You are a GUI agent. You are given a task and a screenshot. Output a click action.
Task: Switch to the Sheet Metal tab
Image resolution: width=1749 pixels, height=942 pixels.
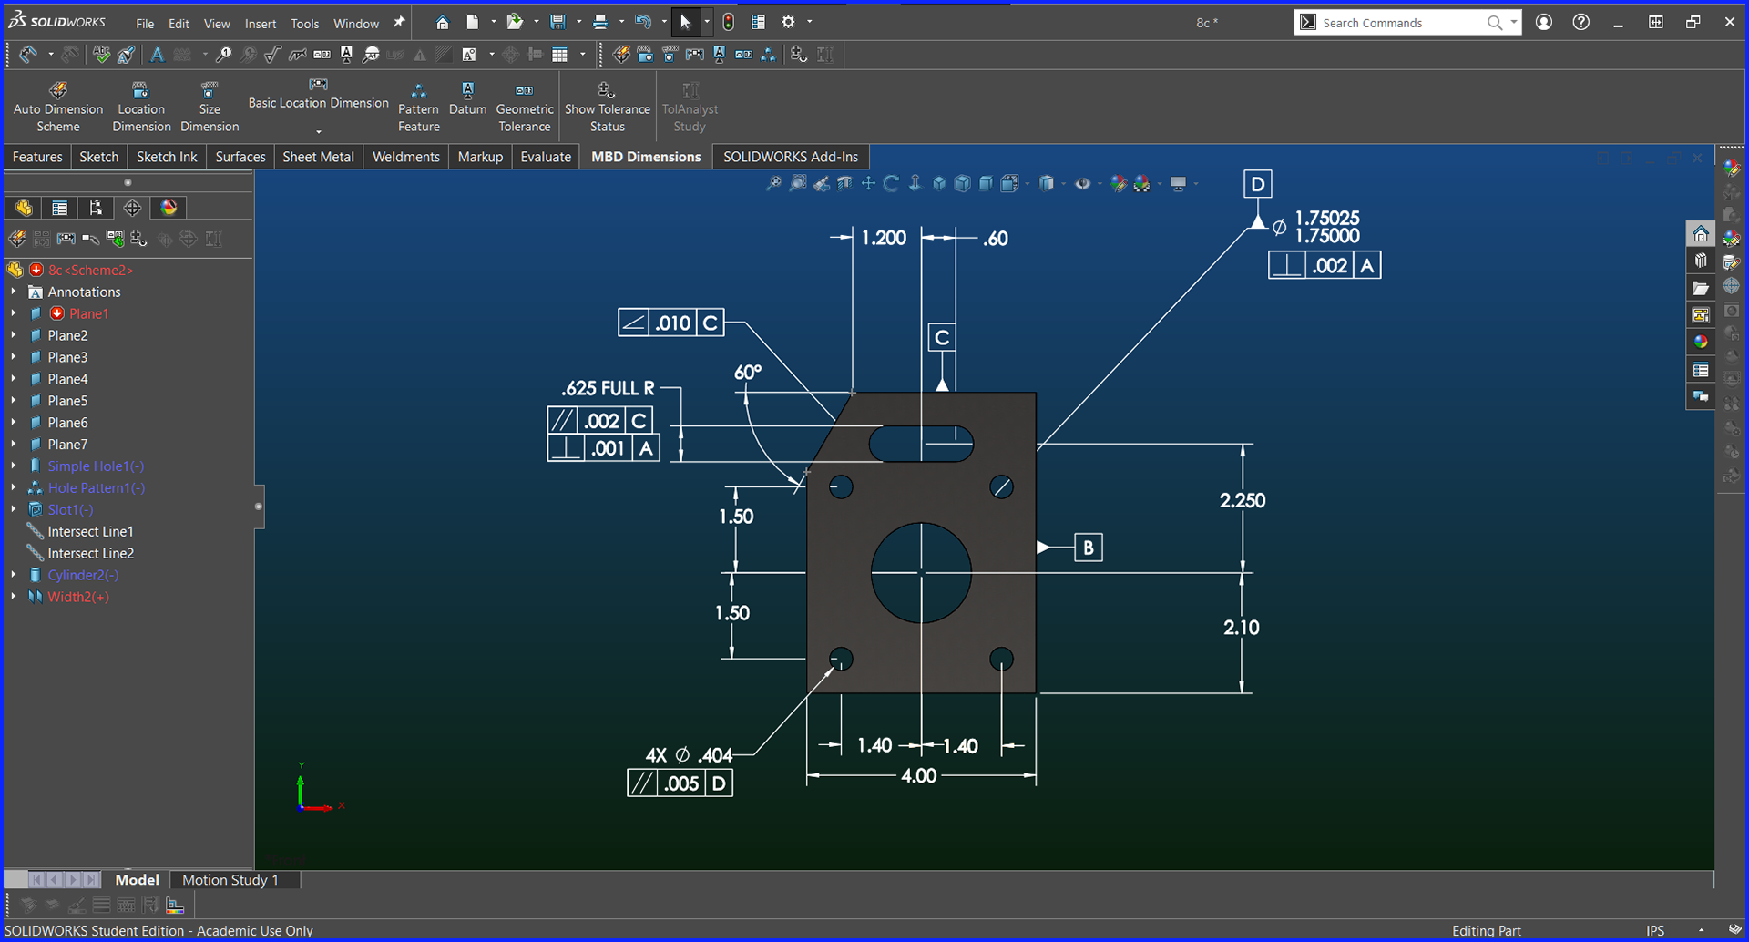point(318,157)
